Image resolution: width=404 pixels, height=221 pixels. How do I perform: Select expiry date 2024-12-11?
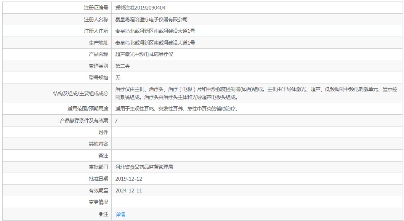128,191
